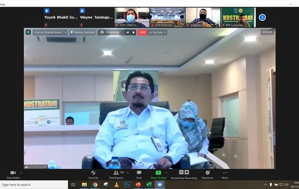Pause recording from top indicator

click(x=127, y=32)
